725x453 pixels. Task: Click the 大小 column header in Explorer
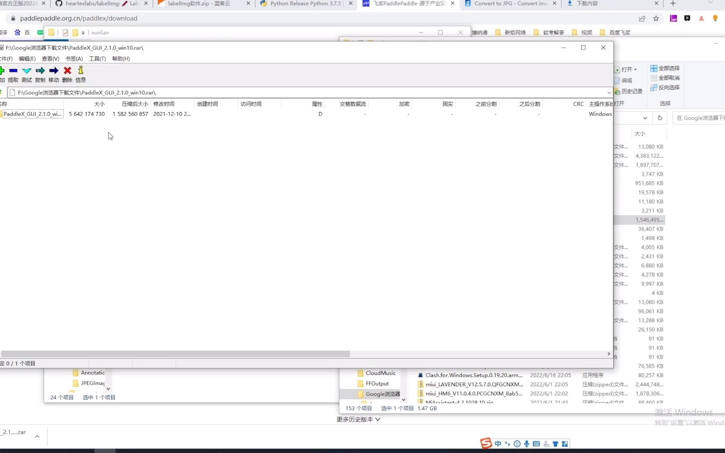coord(640,133)
